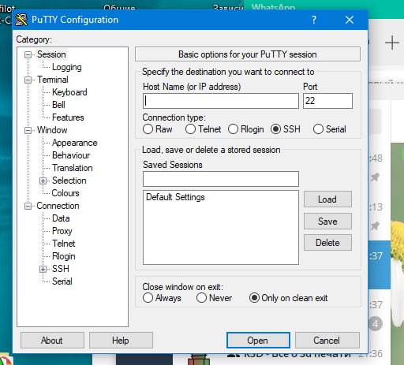Open the Serial category in the tree

coord(62,281)
